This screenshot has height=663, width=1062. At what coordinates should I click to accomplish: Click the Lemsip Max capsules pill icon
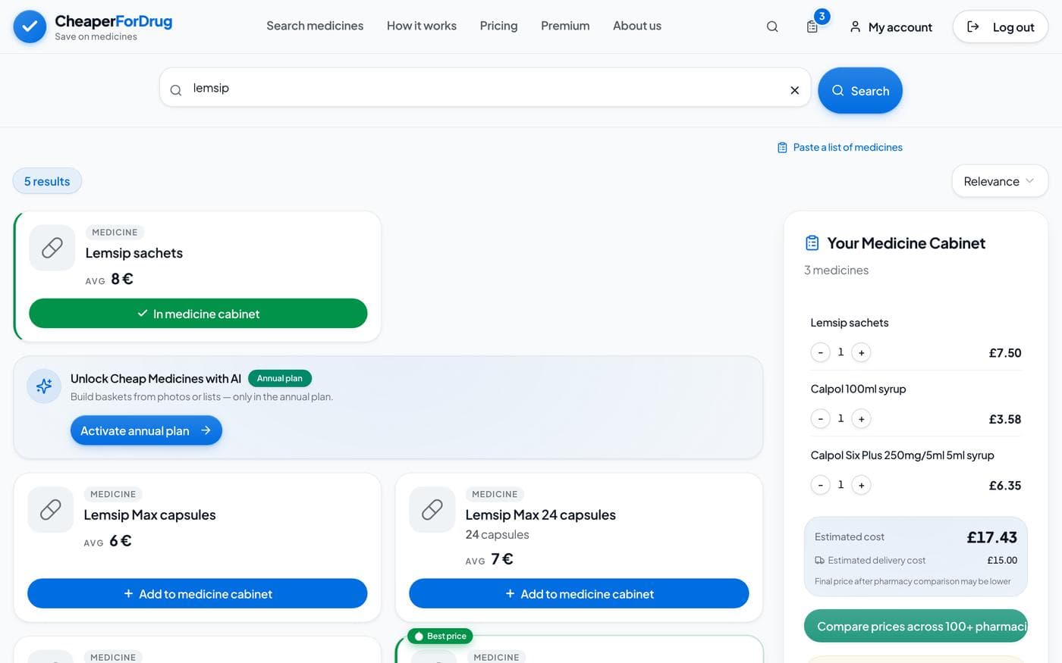(x=51, y=509)
